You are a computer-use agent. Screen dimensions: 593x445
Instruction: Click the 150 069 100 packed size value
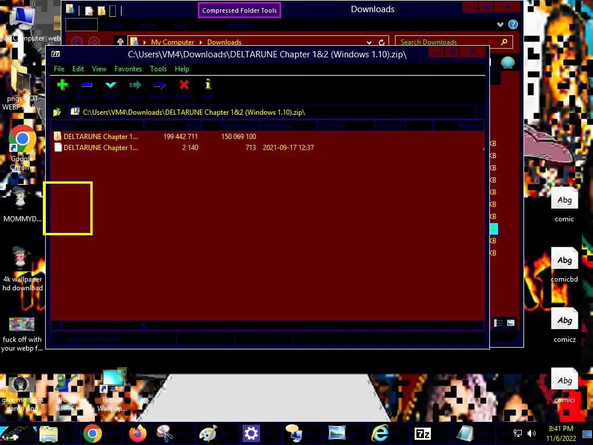pos(239,137)
